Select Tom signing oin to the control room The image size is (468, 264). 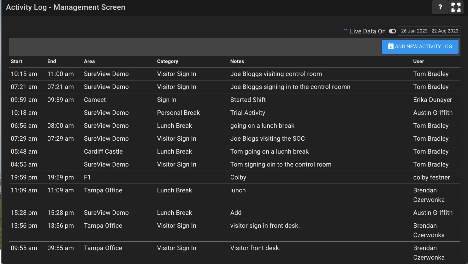click(x=281, y=164)
